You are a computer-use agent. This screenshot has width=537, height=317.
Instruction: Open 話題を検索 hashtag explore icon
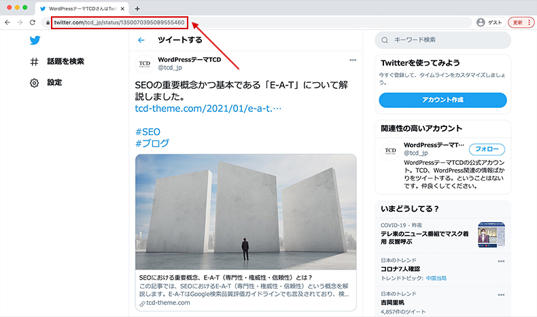(x=34, y=62)
